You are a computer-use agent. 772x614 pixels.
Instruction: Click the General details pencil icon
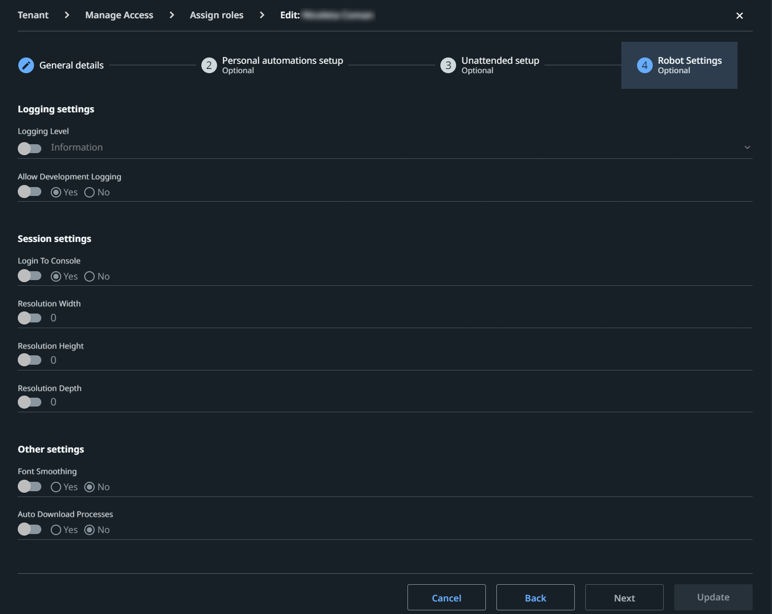(26, 65)
